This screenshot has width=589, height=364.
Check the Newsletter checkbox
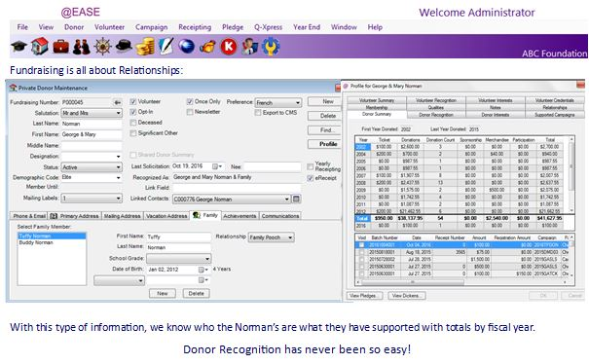tap(190, 112)
